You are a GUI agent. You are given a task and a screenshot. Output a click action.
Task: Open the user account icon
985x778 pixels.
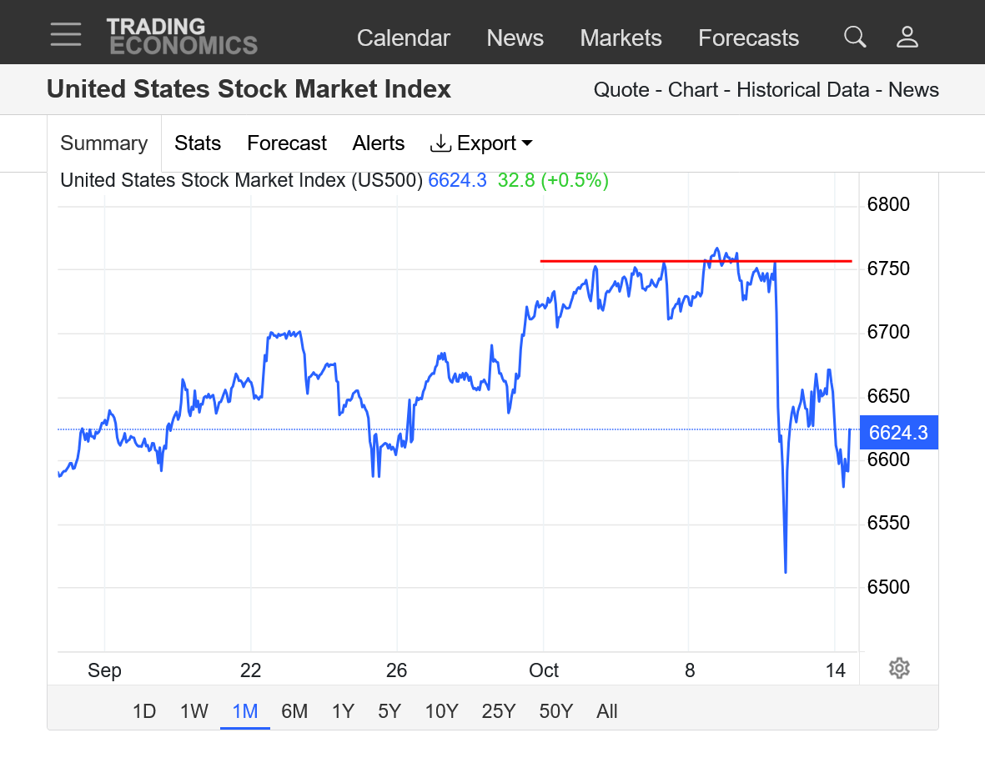(907, 37)
